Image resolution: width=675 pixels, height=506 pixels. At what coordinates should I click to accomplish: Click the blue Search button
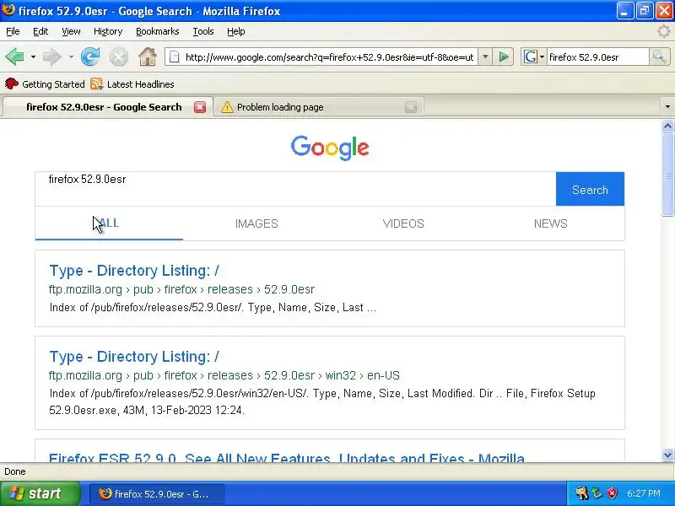coord(590,189)
